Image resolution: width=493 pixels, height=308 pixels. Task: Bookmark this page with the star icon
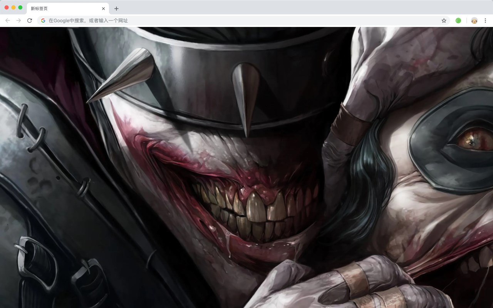pyautogui.click(x=444, y=20)
